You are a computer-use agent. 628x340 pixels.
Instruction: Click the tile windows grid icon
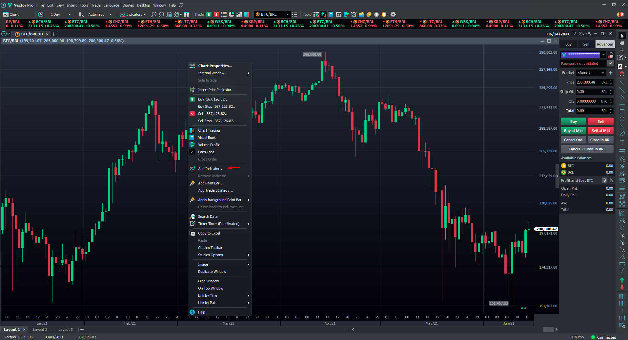coord(186,14)
